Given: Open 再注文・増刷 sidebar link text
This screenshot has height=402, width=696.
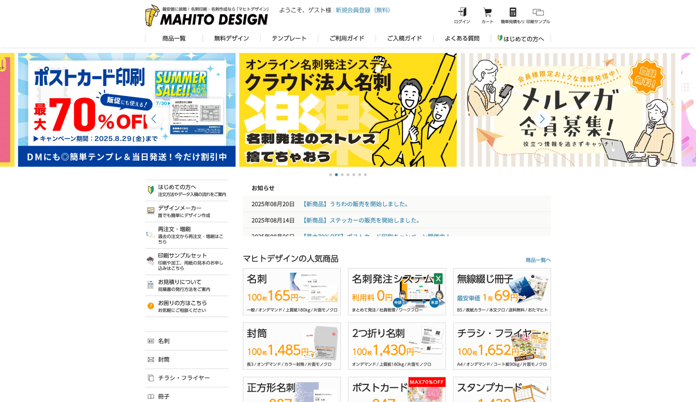Looking at the screenshot, I should (174, 229).
